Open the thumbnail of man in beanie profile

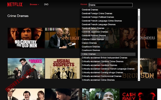tap(63, 94)
